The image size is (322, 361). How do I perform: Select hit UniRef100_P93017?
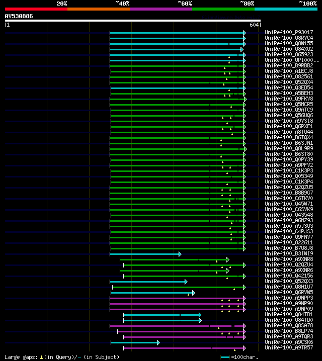coord(289,32)
